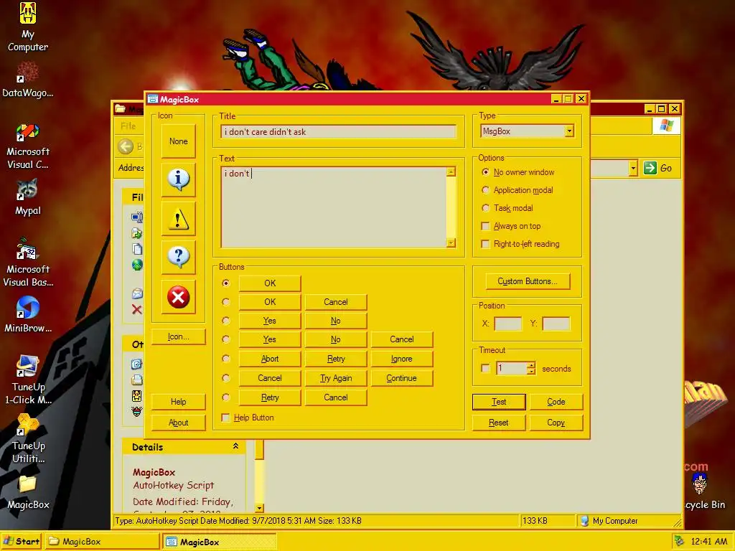Launch Microsoft Visual C... shortcut
This screenshot has width=735, height=551.
[28, 146]
